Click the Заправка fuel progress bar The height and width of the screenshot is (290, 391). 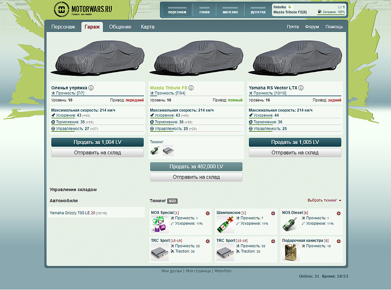pos(331,15)
